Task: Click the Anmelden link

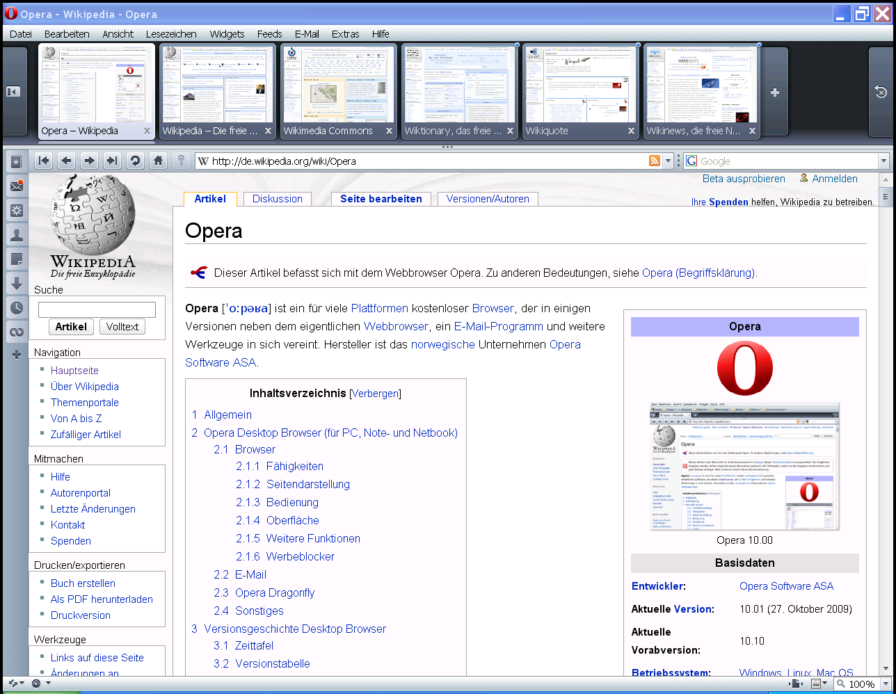Action: click(x=835, y=179)
